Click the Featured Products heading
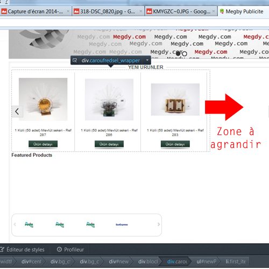The width and height of the screenshot is (269, 269). tap(32, 155)
